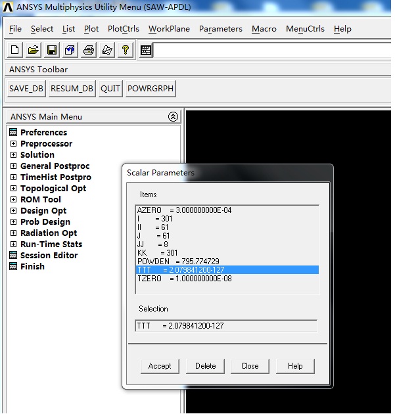Click the Open ANSYS File icon
Screen dimensions: 395x414
tap(34, 50)
